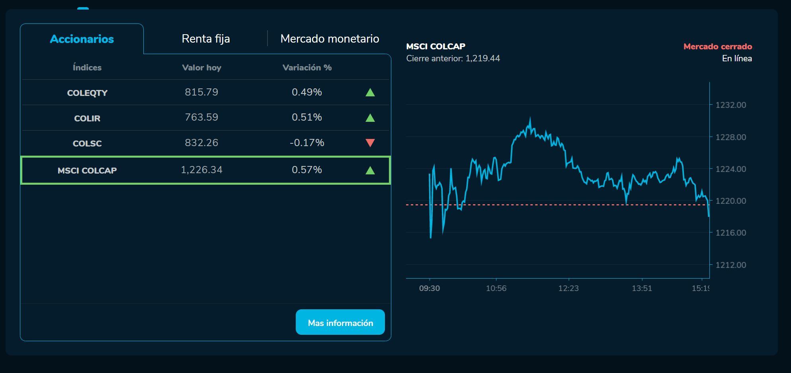Click the red down arrow for COLSC
Image resolution: width=791 pixels, height=373 pixels.
tap(370, 143)
